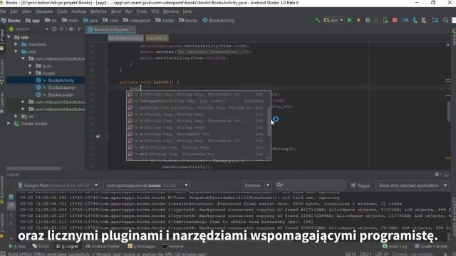Click the editor vertical scrollbar thumb
The width and height of the screenshot is (456, 256).
[x=449, y=111]
